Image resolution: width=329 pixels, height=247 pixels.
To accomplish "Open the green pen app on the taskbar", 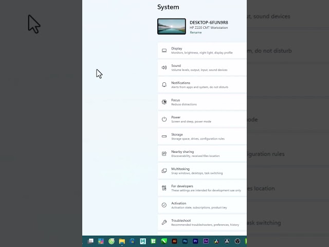I will tap(164, 241).
